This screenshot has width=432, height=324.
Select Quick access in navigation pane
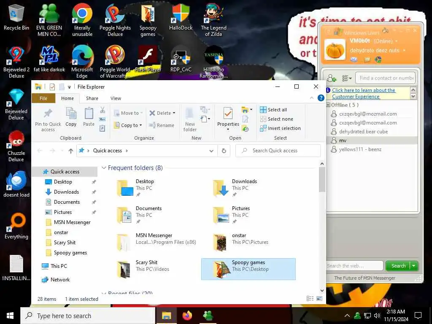[x=65, y=172]
